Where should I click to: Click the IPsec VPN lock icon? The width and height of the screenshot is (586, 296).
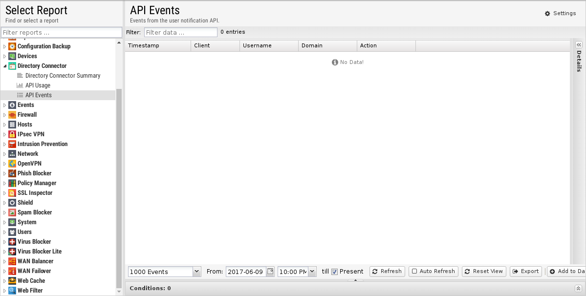coord(12,134)
